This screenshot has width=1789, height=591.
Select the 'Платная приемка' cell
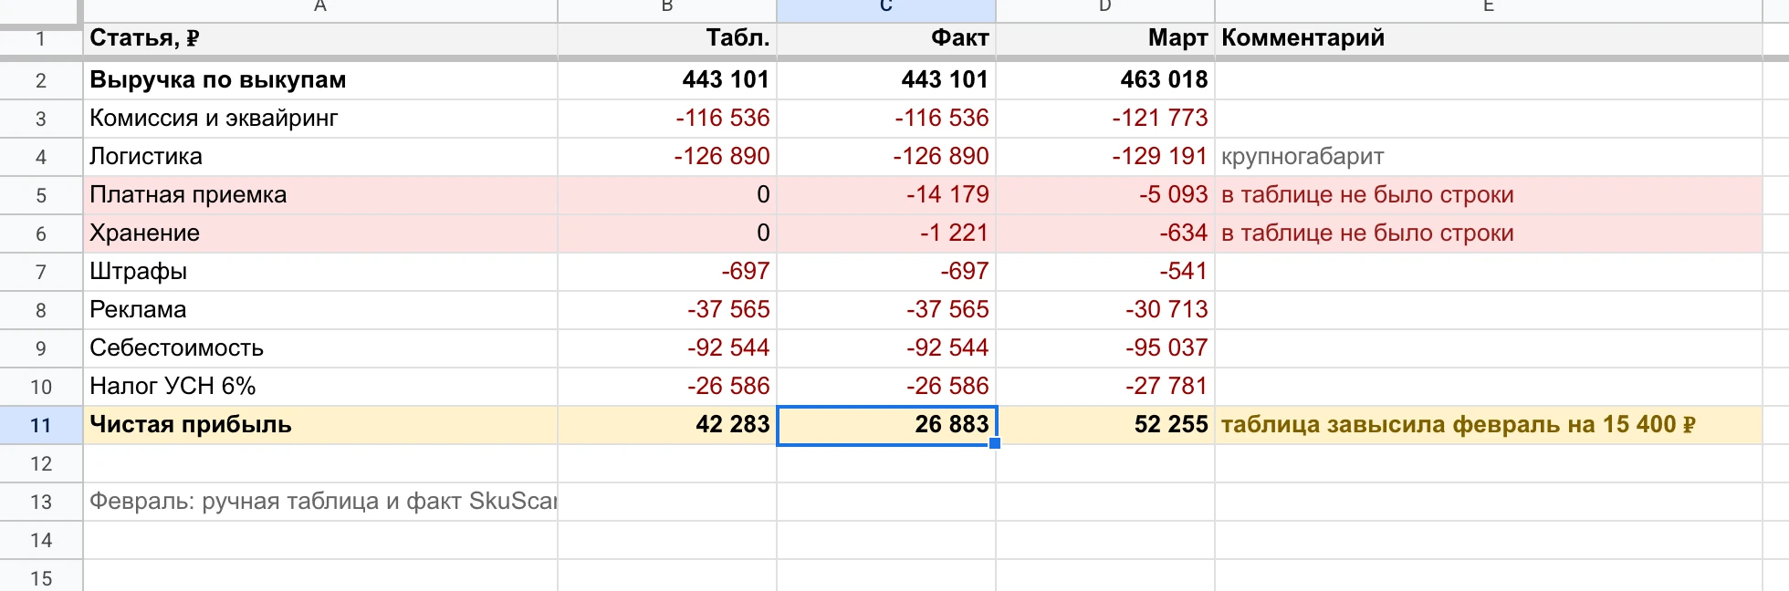click(x=320, y=195)
